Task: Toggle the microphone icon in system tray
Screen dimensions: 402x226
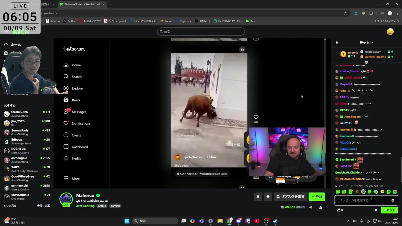Action: [361, 221]
